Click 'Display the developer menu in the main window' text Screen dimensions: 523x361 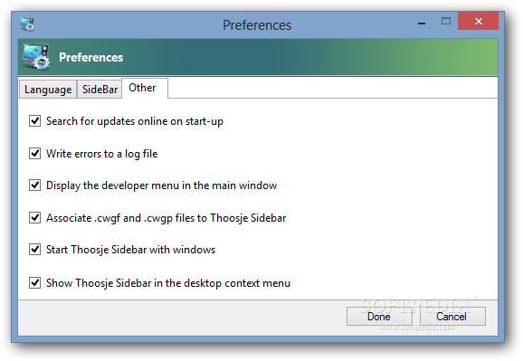point(161,185)
